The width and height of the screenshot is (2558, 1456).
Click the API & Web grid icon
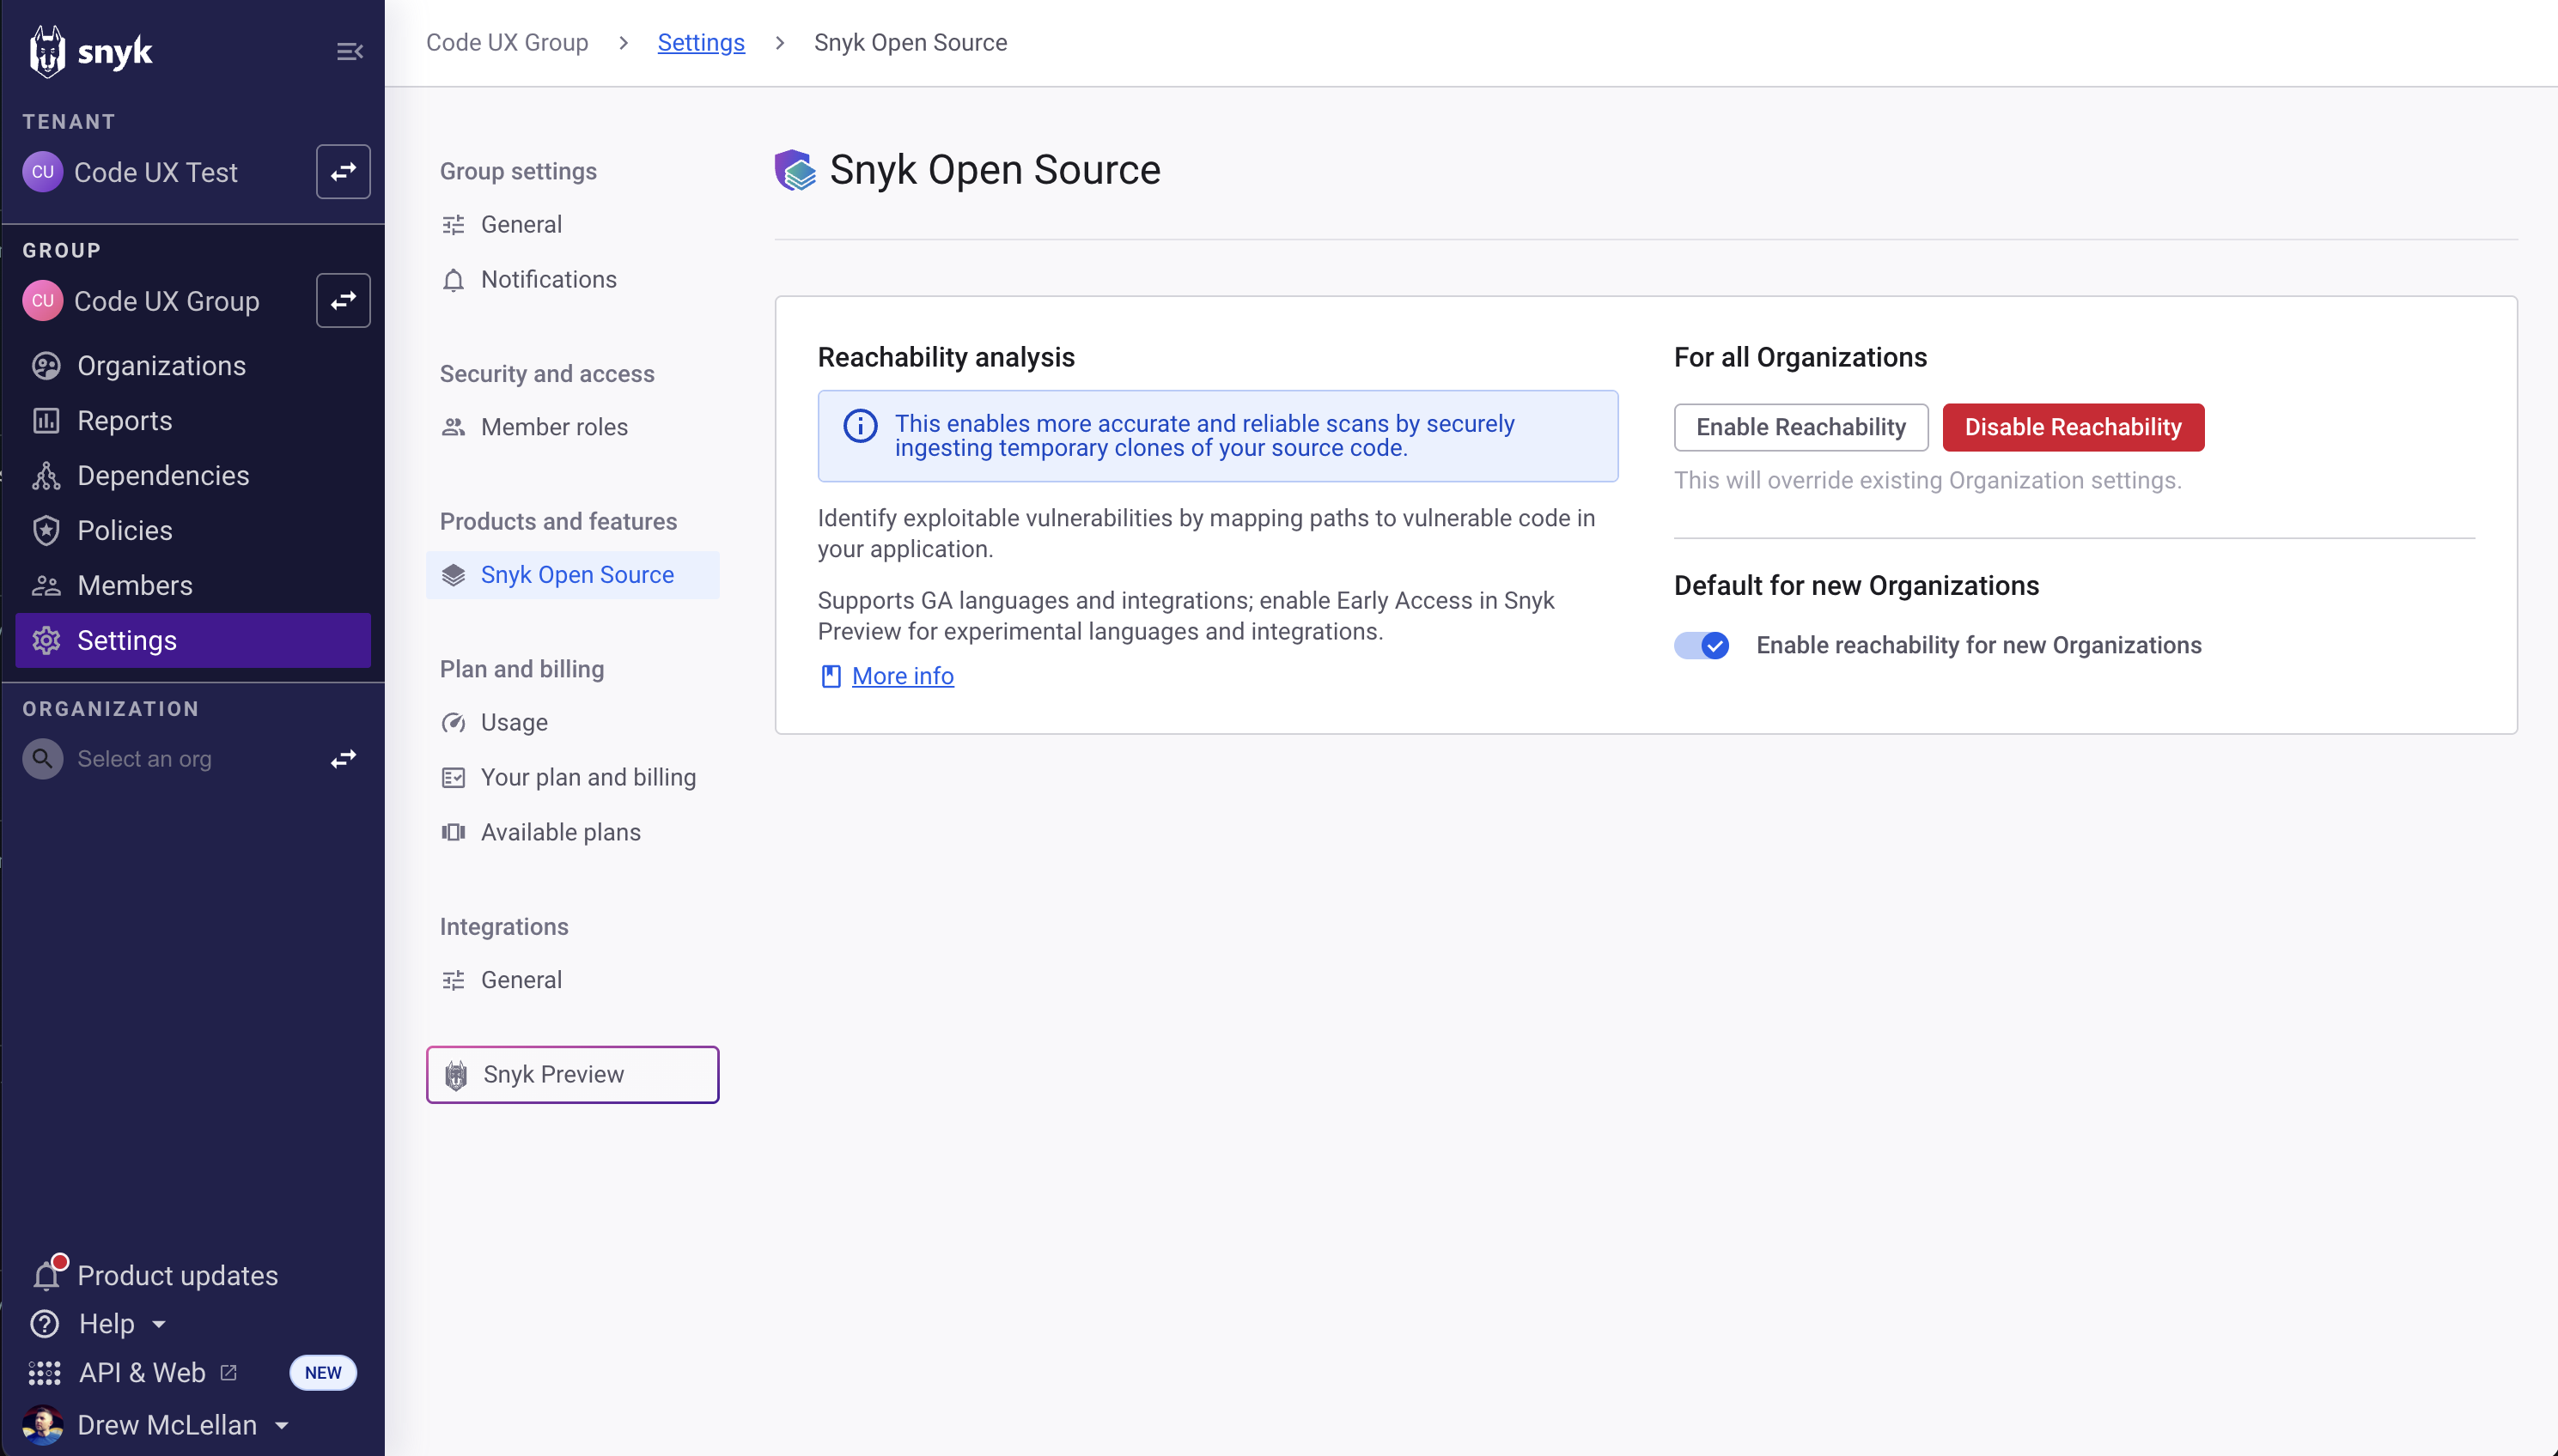click(x=44, y=1372)
